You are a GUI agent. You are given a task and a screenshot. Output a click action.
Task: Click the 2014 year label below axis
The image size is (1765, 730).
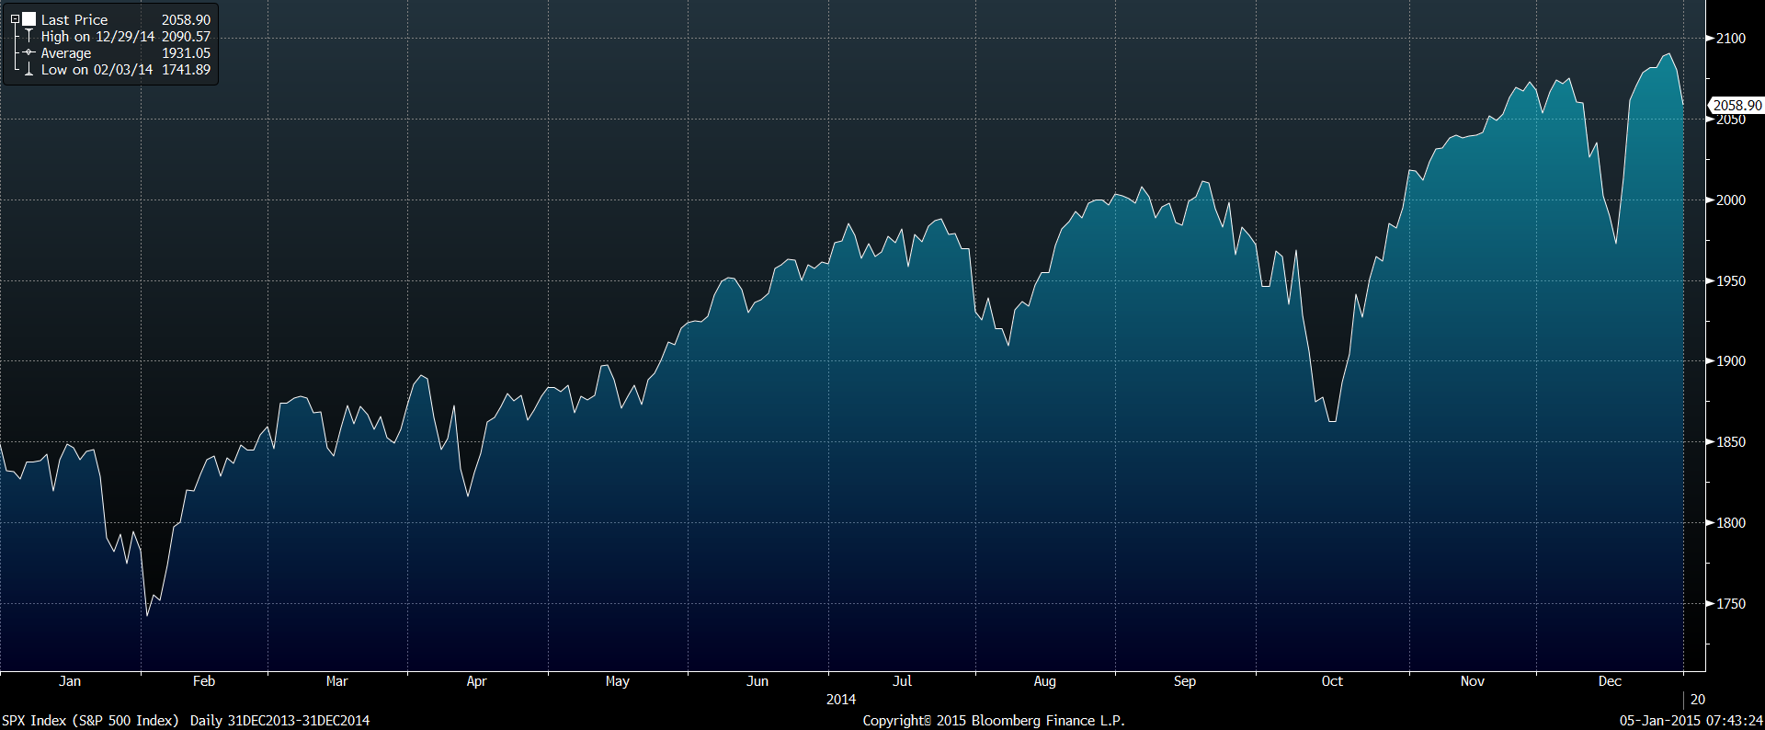click(841, 700)
